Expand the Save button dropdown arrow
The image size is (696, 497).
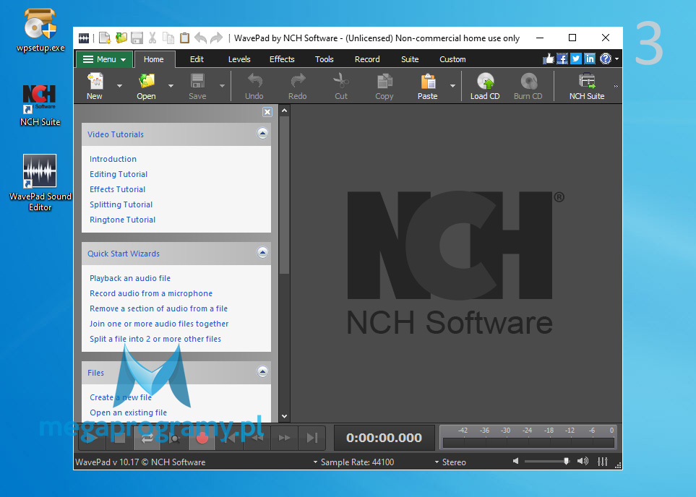pyautogui.click(x=222, y=86)
